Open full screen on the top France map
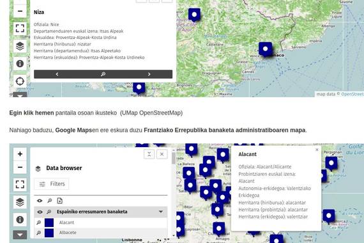The image size is (364, 243). pos(20,28)
